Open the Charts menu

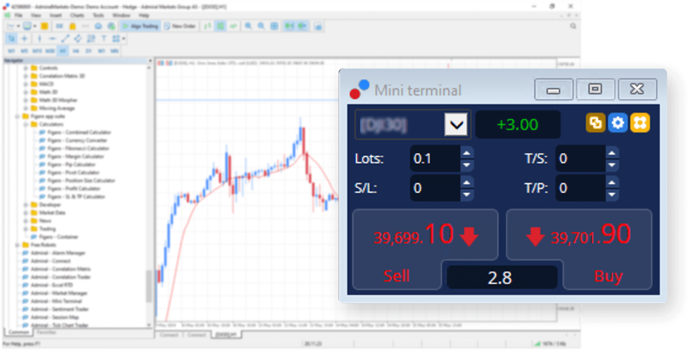tap(77, 15)
